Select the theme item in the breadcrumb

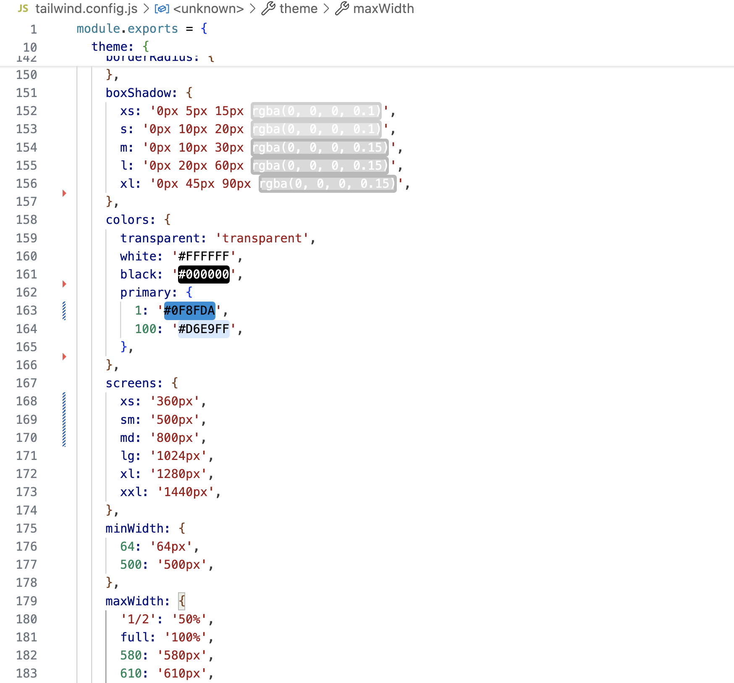(x=299, y=8)
